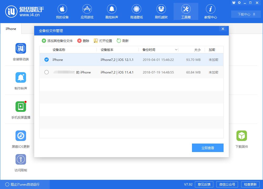Click 添加其他备份文件 to add backup
This screenshot has width=263, height=189.
pyautogui.click(x=57, y=41)
